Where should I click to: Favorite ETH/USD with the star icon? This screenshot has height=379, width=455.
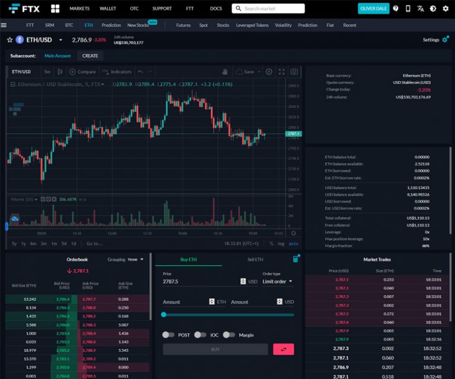pos(9,40)
